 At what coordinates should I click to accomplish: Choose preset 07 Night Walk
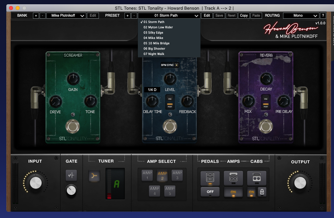click(169, 54)
